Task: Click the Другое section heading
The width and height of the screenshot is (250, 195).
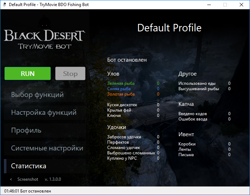Action: 187,74
